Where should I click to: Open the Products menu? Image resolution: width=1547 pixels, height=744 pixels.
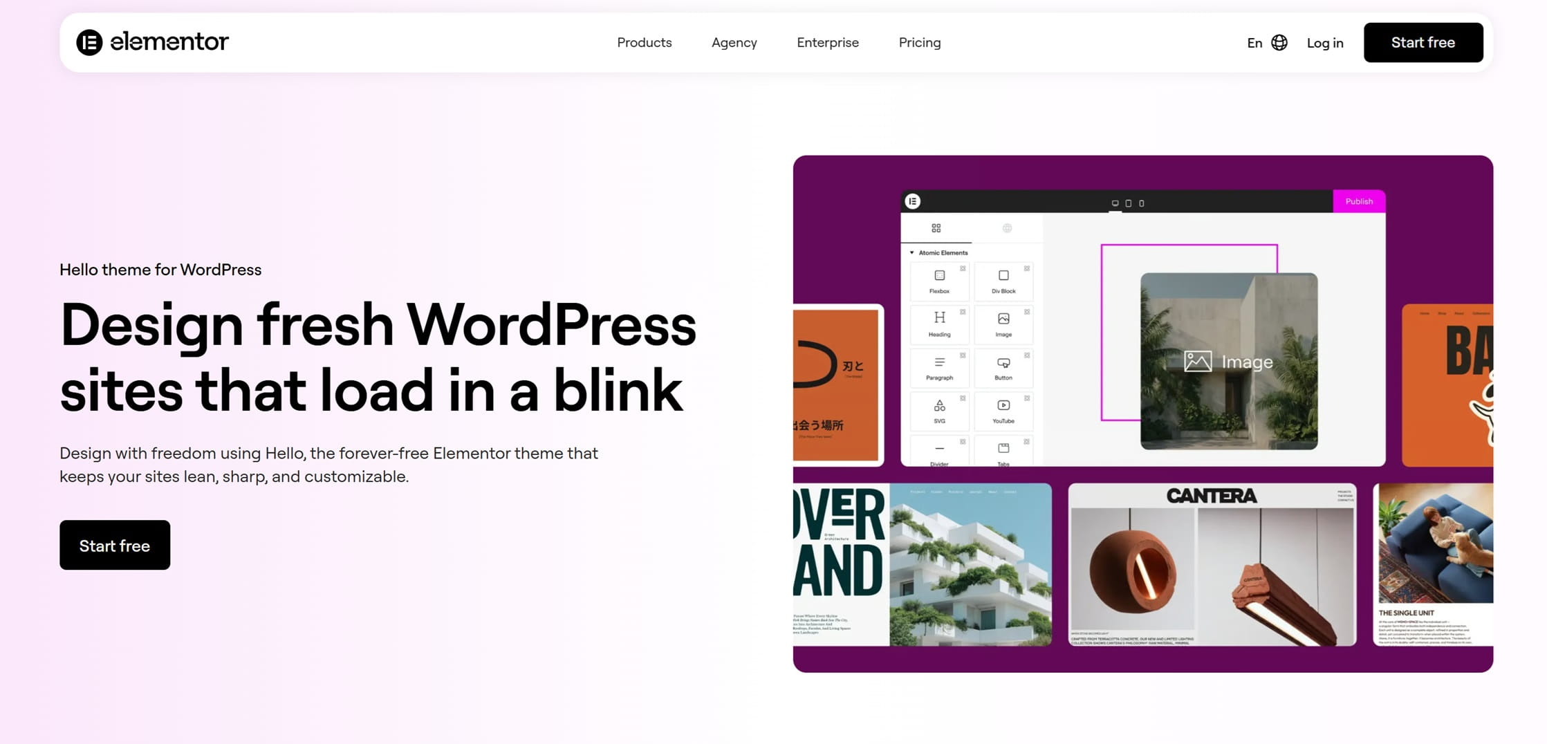[644, 42]
